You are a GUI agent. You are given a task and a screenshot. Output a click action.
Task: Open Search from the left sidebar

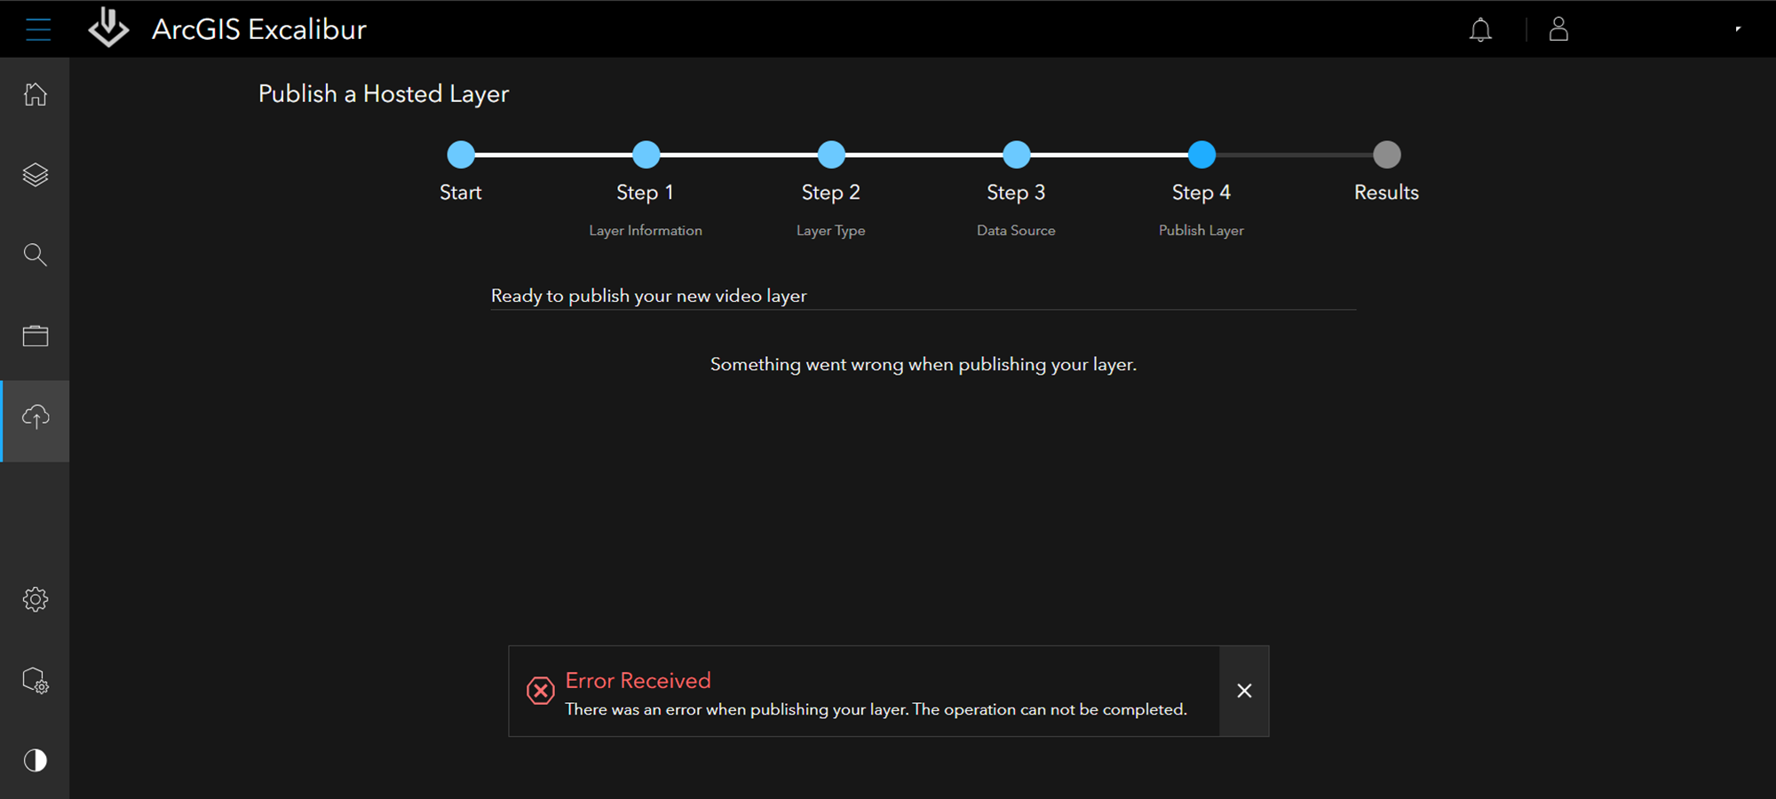pos(36,255)
